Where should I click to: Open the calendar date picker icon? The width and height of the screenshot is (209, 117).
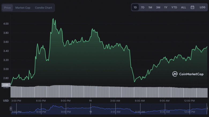[192, 7]
